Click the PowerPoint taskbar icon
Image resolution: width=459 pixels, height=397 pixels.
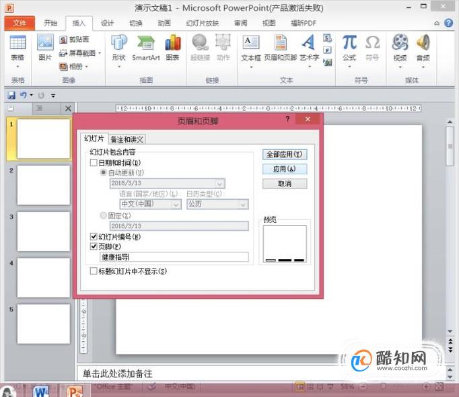pos(75,391)
